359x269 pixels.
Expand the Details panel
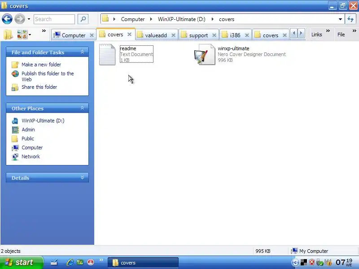[x=82, y=178]
